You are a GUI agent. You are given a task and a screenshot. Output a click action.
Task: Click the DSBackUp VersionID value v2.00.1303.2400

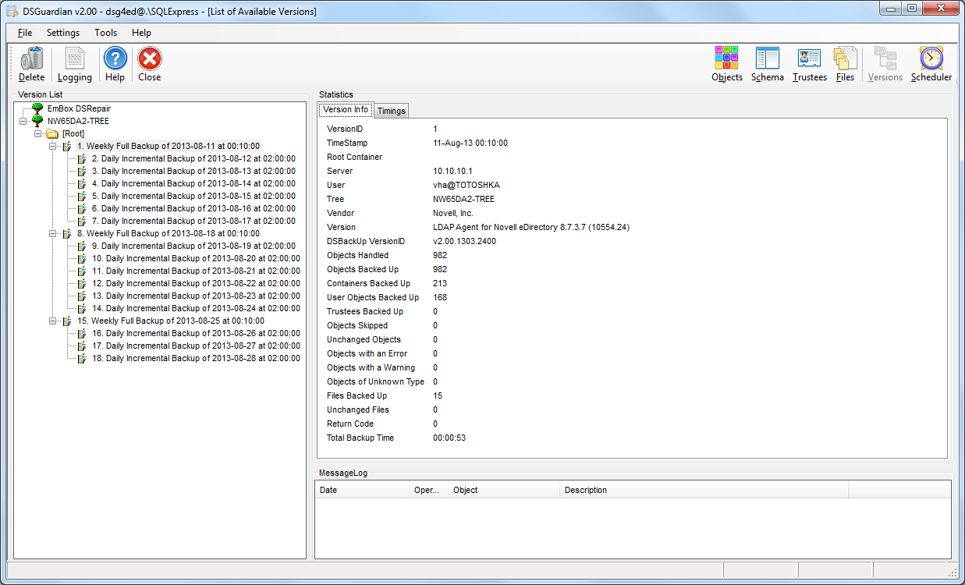(464, 241)
